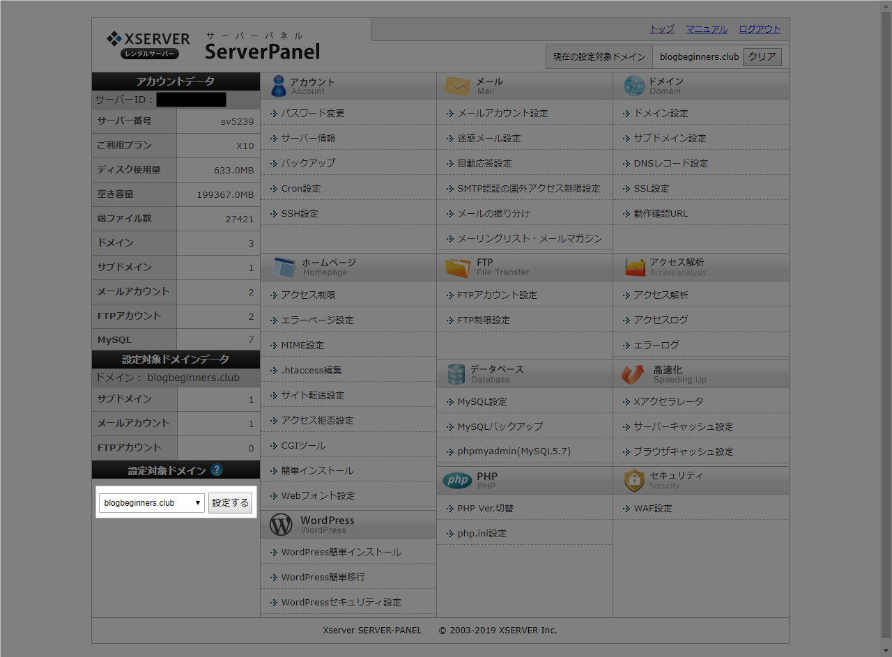Open CGIツール
This screenshot has height=657, width=892.
tap(303, 445)
